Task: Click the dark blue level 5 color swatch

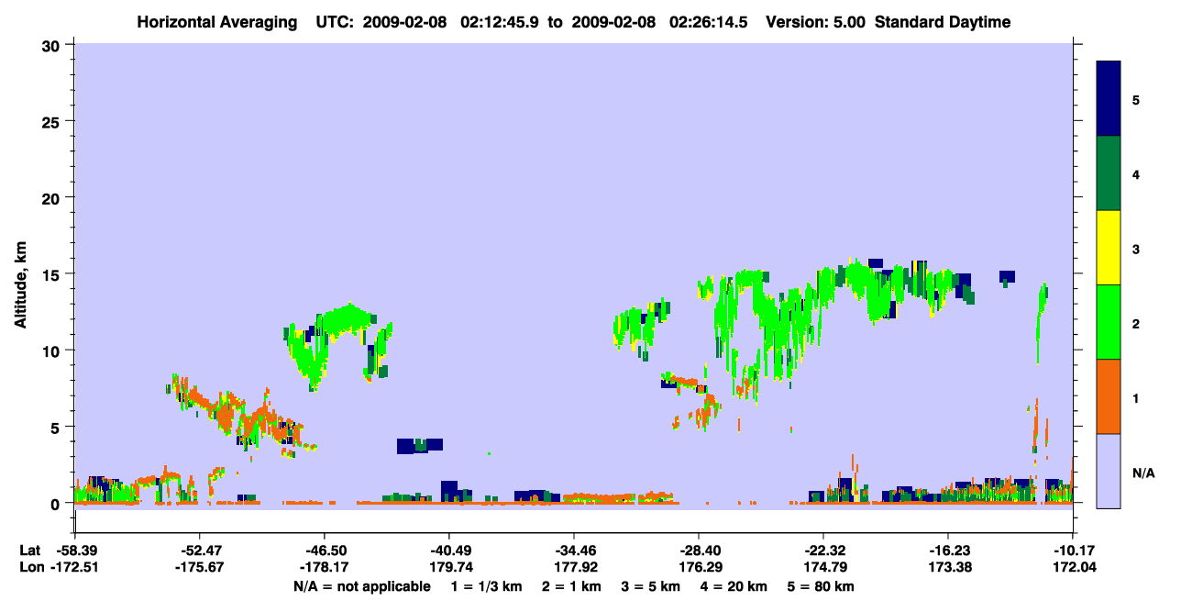Action: (1109, 99)
